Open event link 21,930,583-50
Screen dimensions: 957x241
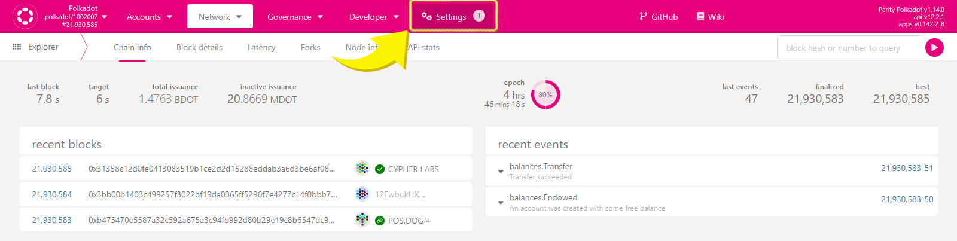tap(907, 199)
